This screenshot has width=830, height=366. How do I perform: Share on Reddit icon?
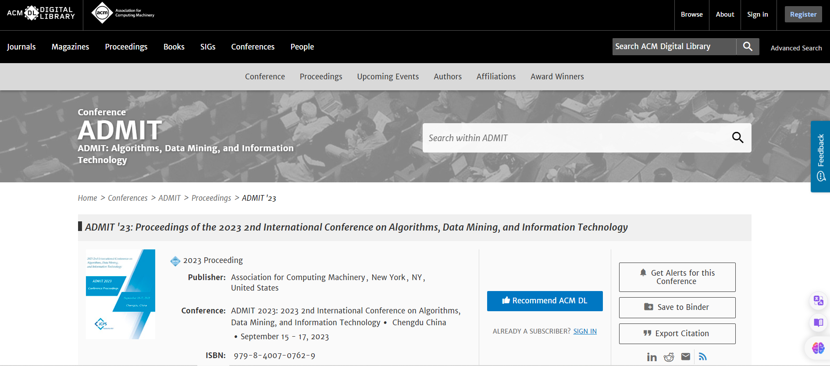(669, 357)
